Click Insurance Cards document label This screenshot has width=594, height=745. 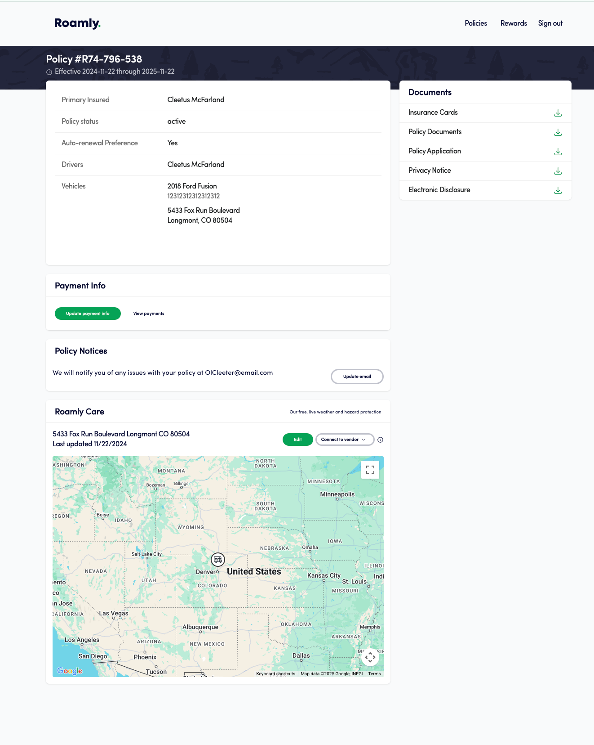(433, 112)
